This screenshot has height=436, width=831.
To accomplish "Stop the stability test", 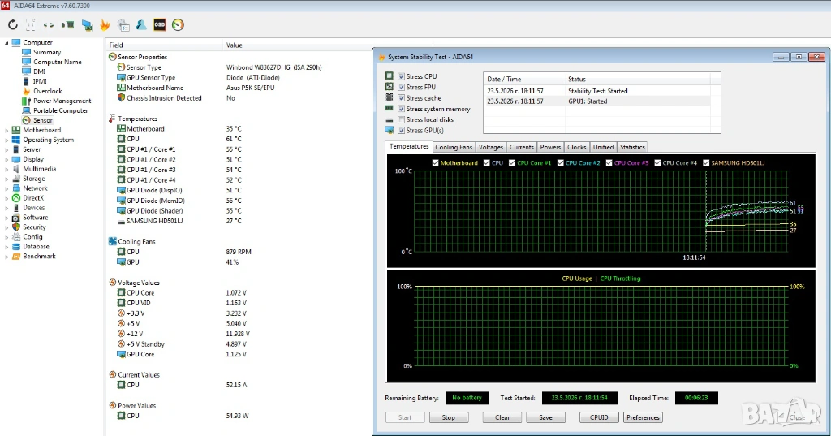I will point(448,417).
